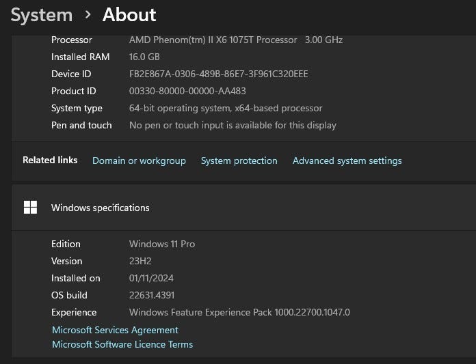The width and height of the screenshot is (476, 364).
Task: Go back to System via breadcrumb
Action: pyautogui.click(x=42, y=14)
